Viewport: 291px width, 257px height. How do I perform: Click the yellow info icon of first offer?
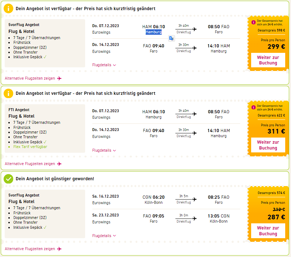click(8, 9)
